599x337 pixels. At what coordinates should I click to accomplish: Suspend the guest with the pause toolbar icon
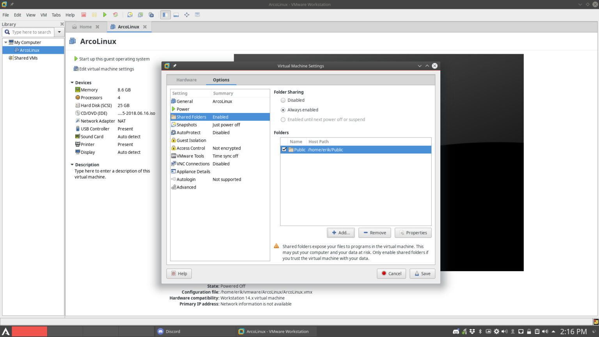point(94,14)
